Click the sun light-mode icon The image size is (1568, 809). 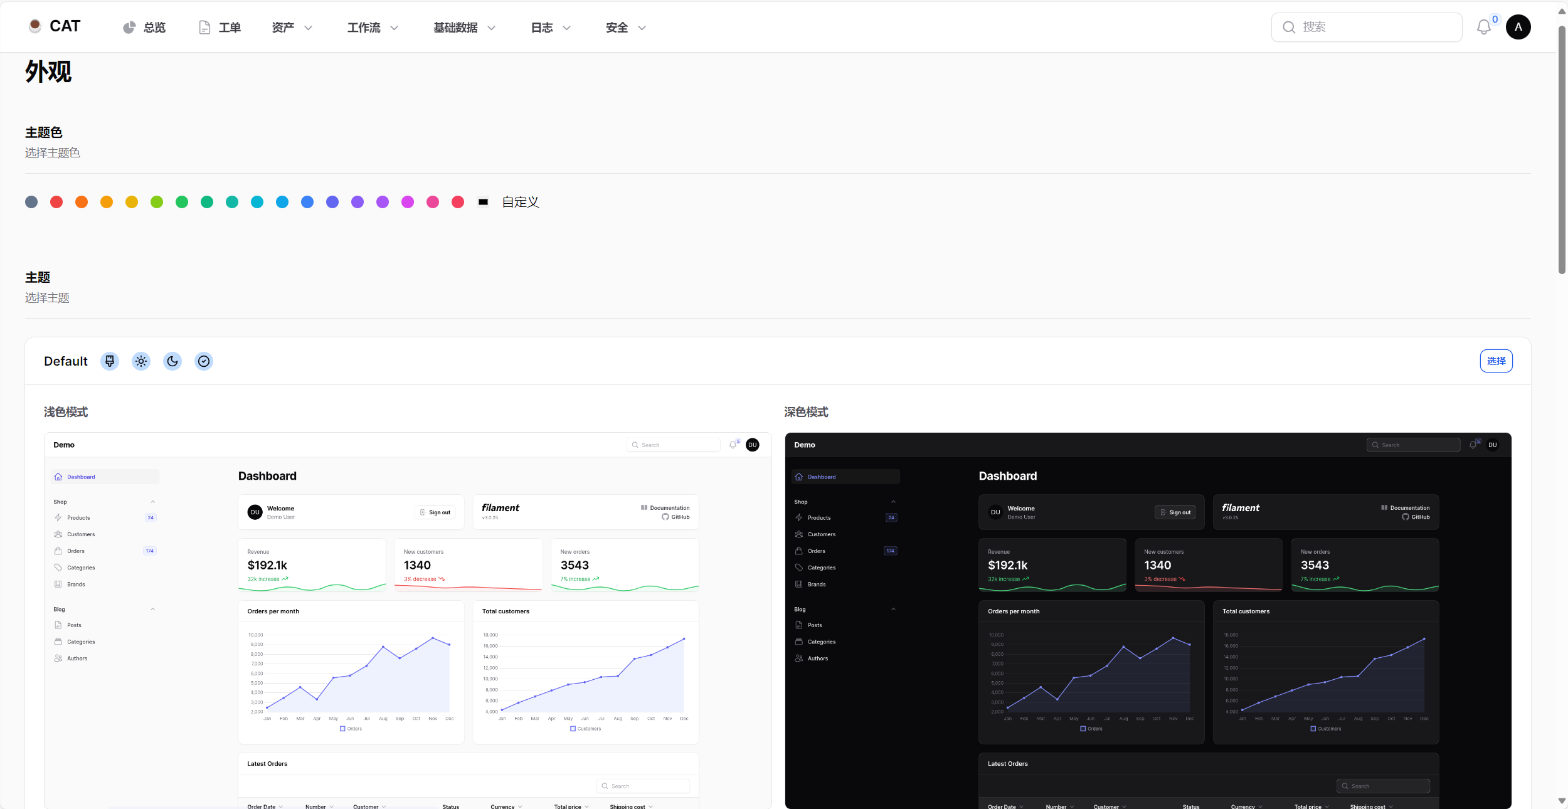[141, 361]
